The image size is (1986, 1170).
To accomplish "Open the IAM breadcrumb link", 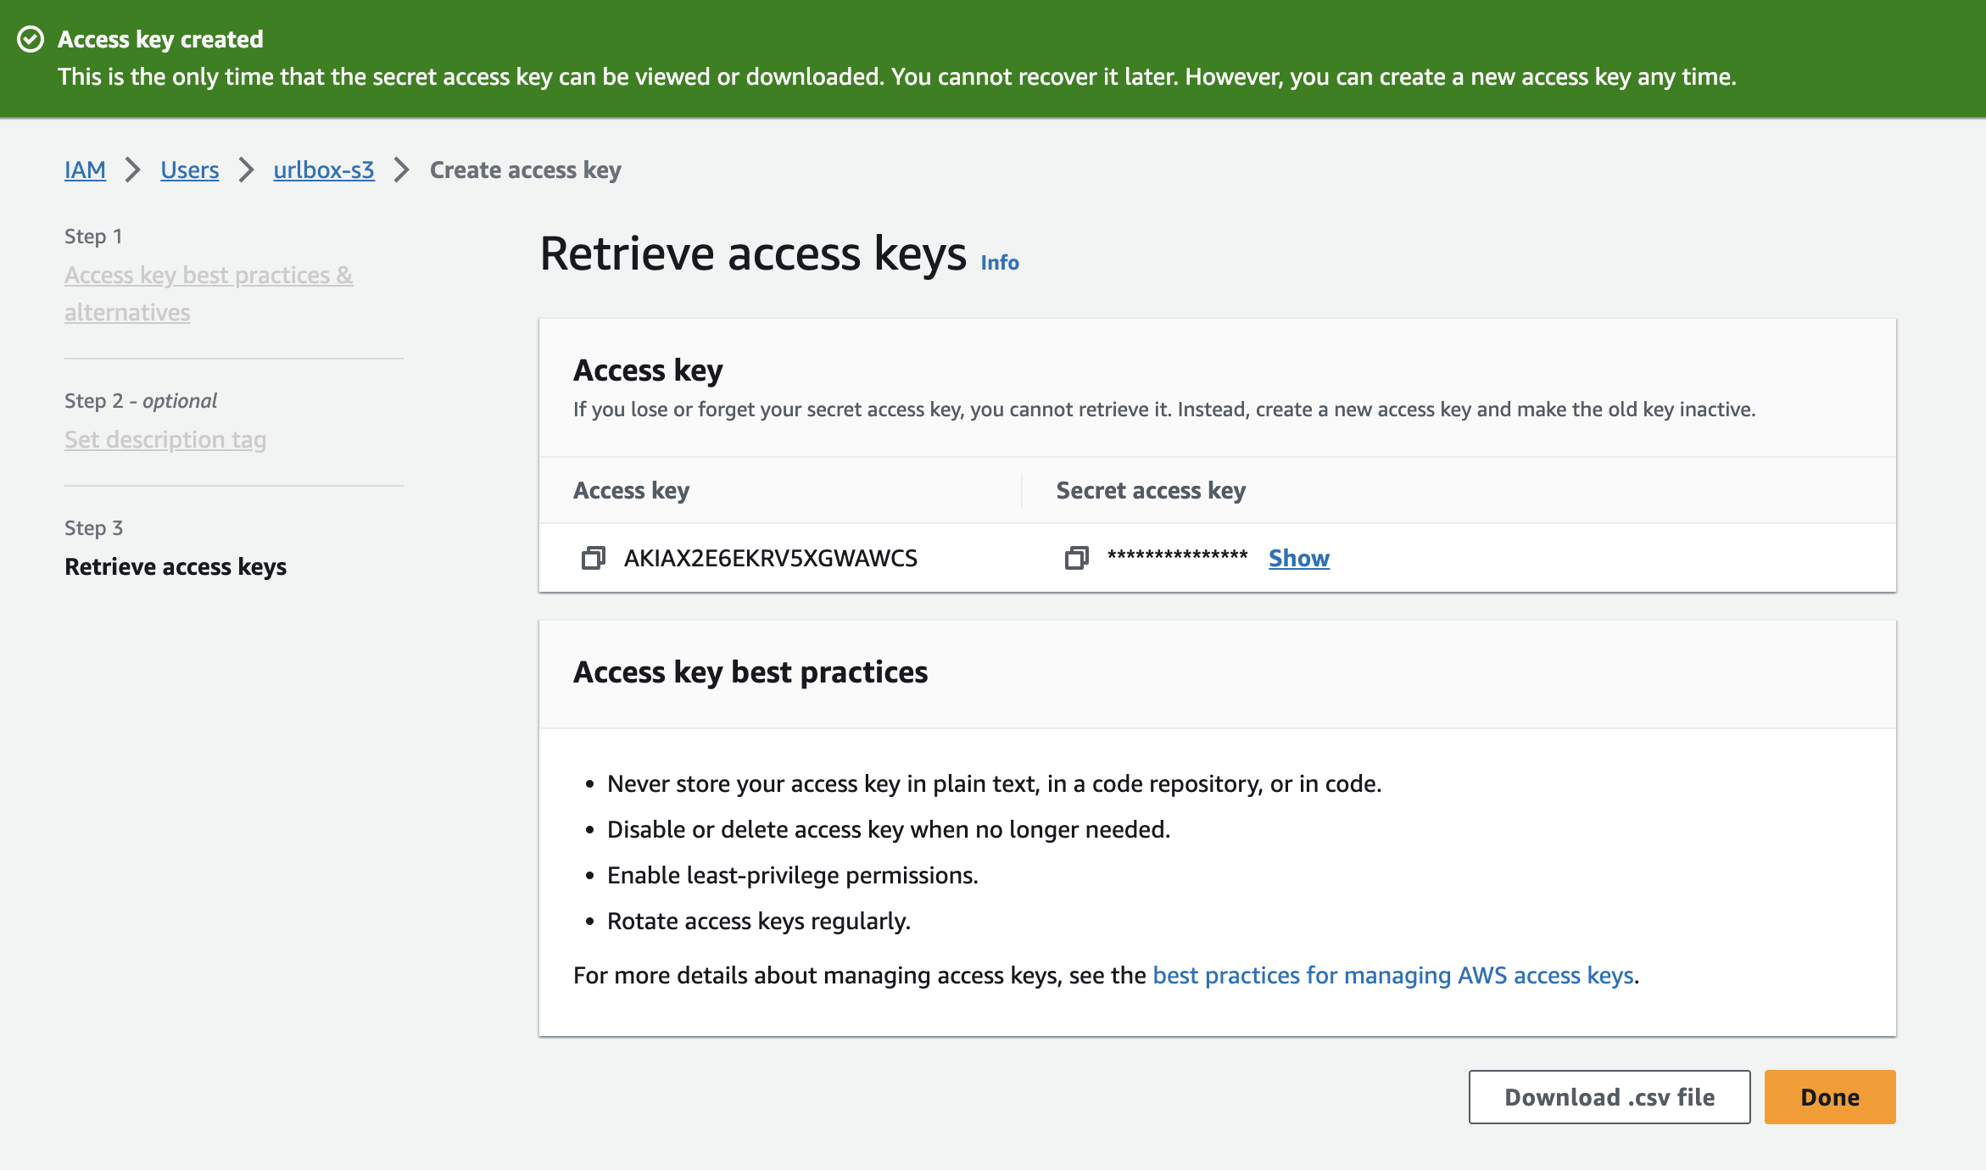I will tap(85, 170).
